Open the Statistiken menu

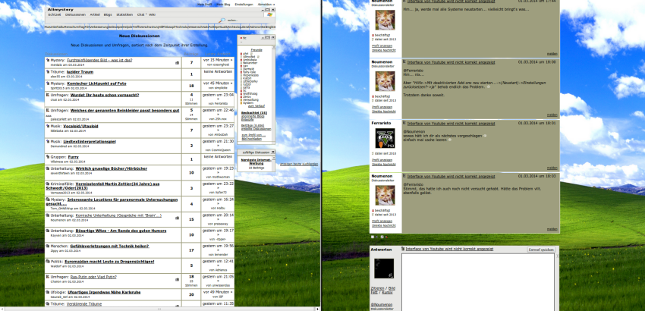124,14
